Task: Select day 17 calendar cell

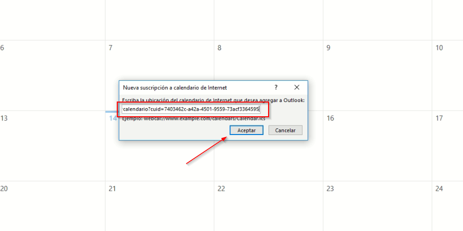Action: pyautogui.click(x=447, y=146)
